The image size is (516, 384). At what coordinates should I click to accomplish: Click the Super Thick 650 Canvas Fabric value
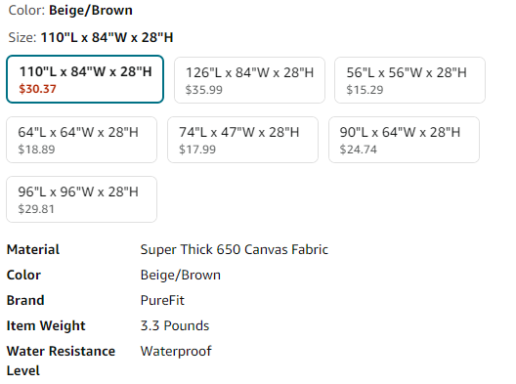(235, 250)
